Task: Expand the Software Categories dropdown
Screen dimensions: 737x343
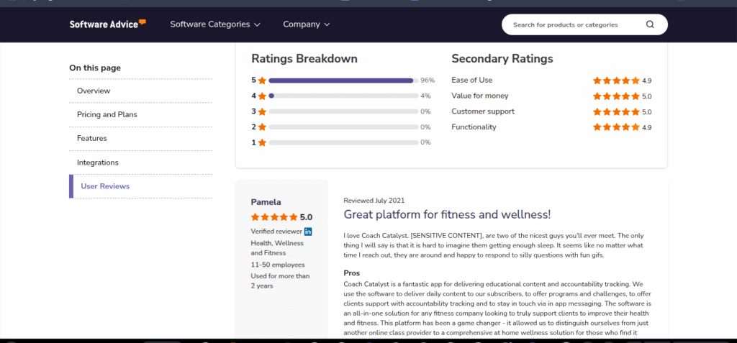Action: click(x=214, y=24)
